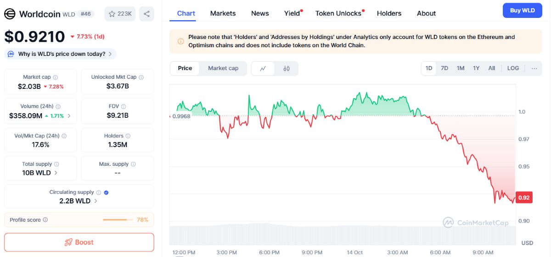Screen dimensions: 551x257
Task: Set chart range to 1M
Action: [x=461, y=68]
